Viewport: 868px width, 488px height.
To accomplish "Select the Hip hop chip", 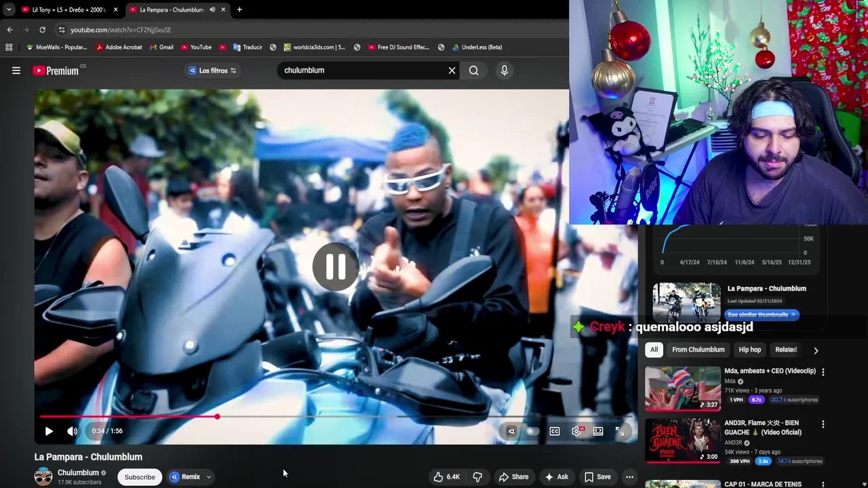I will coord(749,350).
